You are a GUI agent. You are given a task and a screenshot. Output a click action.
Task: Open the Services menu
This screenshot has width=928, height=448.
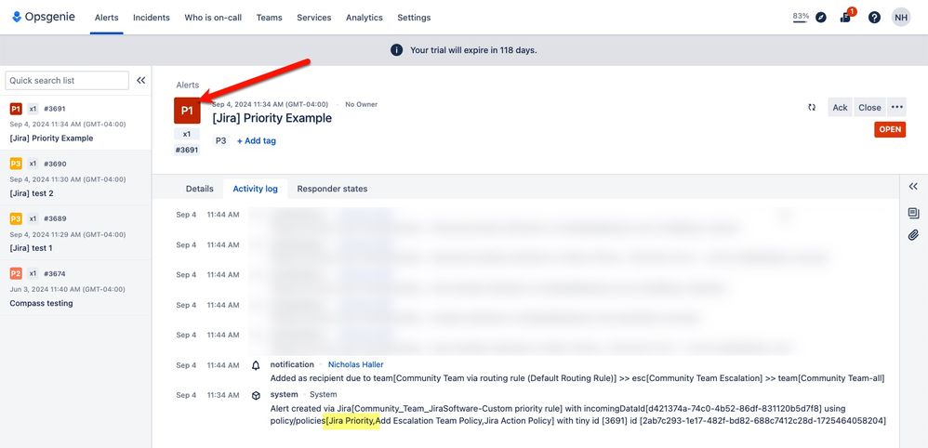[x=313, y=18]
